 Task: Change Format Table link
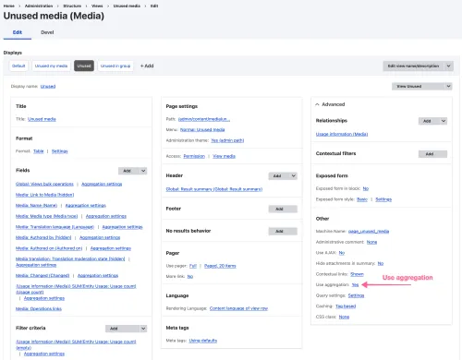tap(39, 151)
